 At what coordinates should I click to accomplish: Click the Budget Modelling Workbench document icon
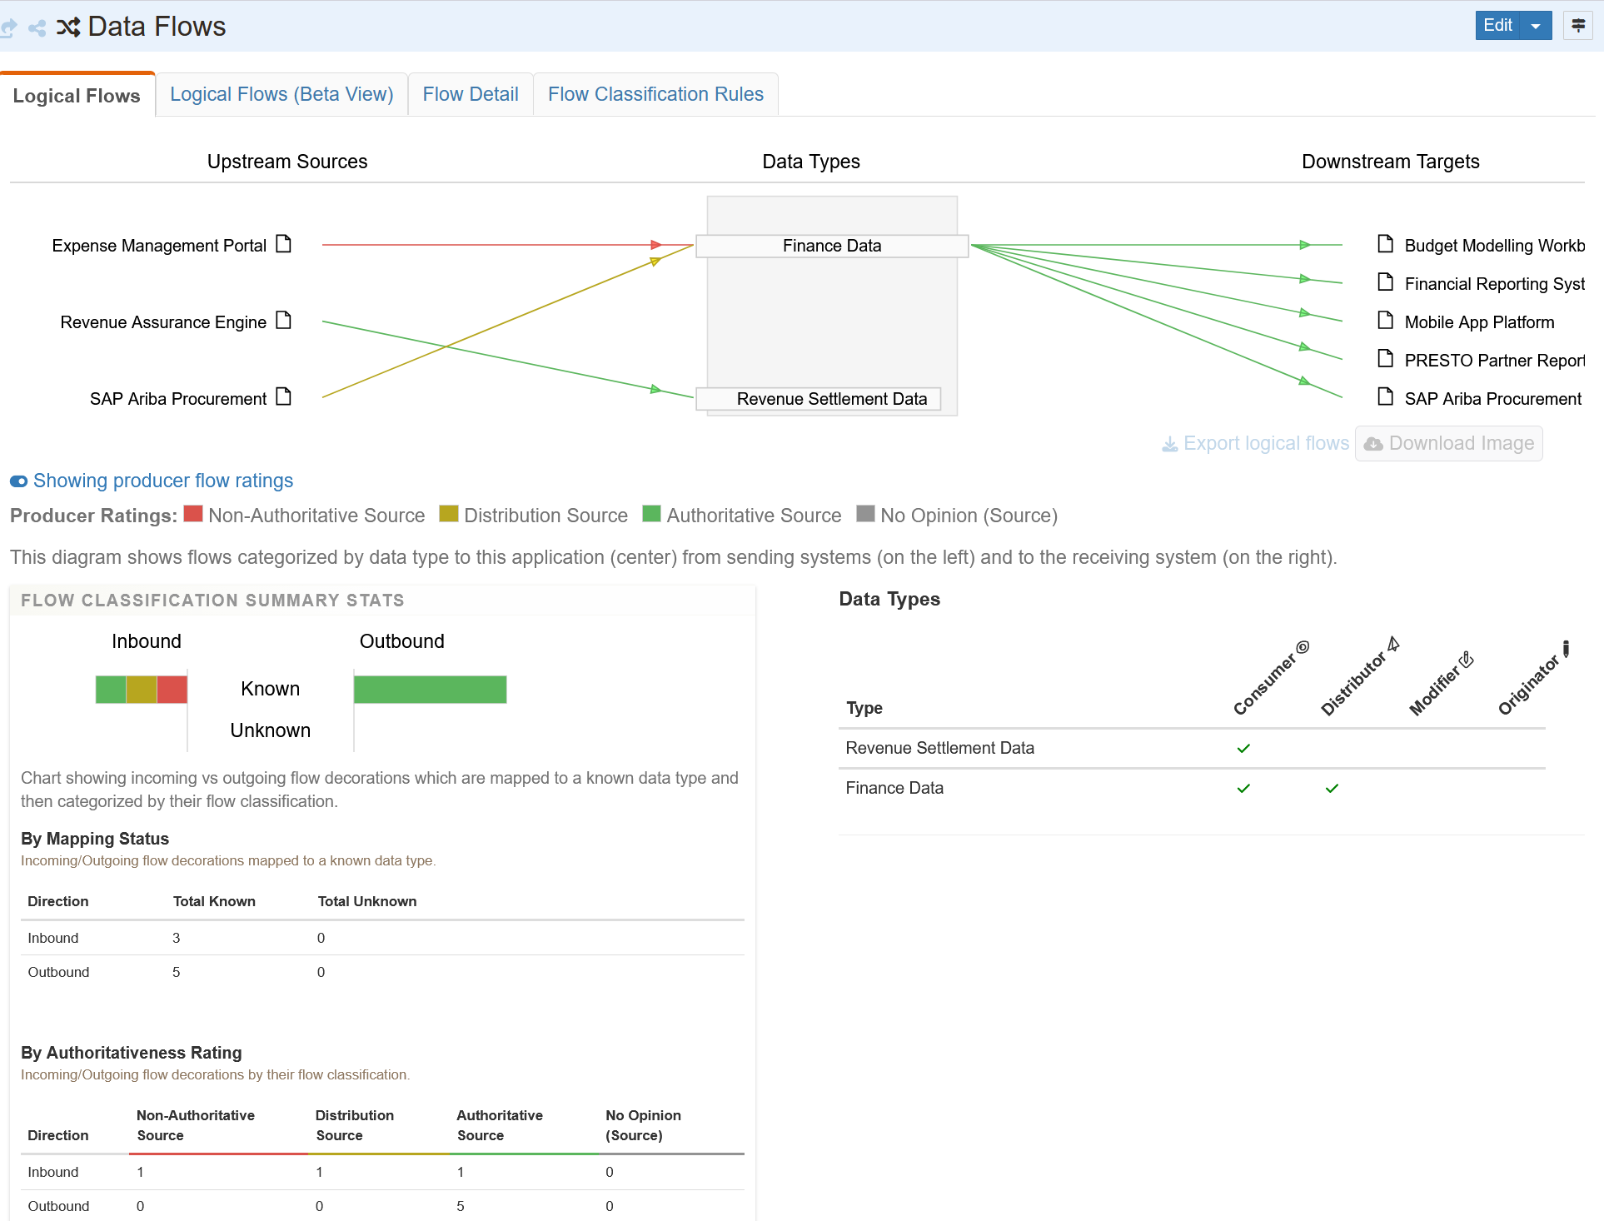[1386, 244]
